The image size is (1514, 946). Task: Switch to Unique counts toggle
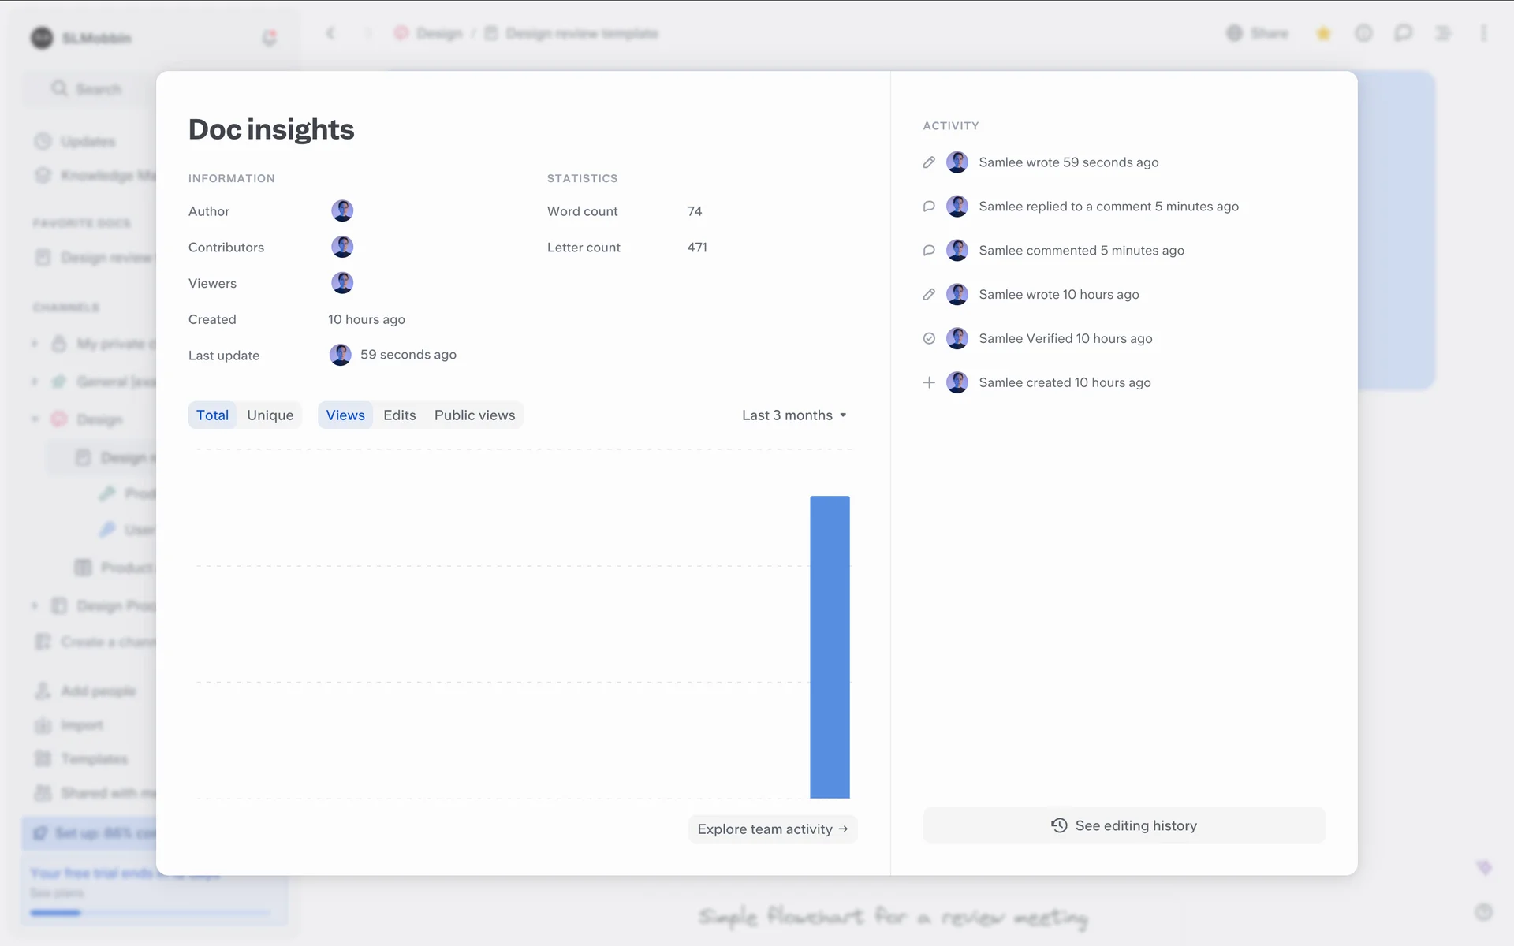tap(270, 415)
